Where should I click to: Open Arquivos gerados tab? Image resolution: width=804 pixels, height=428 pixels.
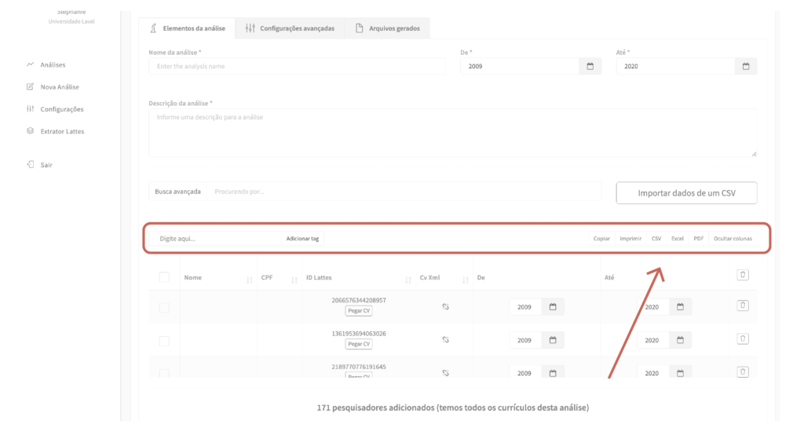tap(387, 28)
